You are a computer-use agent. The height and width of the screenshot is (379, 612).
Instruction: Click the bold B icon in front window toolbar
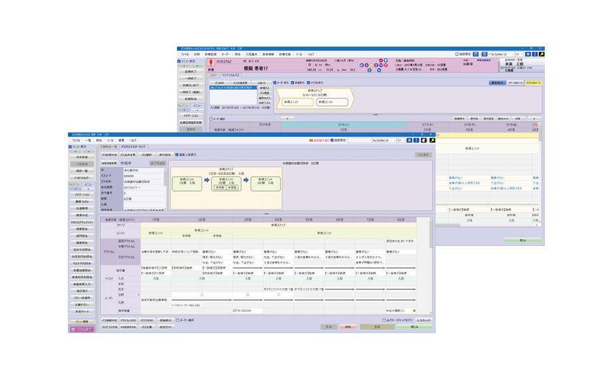[408, 141]
